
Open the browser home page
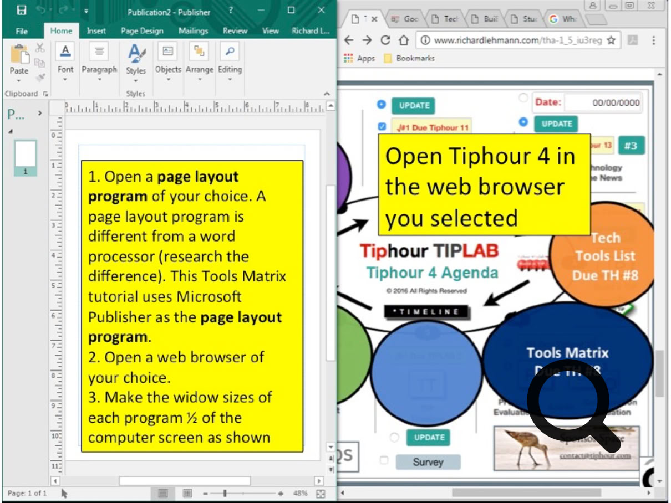(404, 40)
